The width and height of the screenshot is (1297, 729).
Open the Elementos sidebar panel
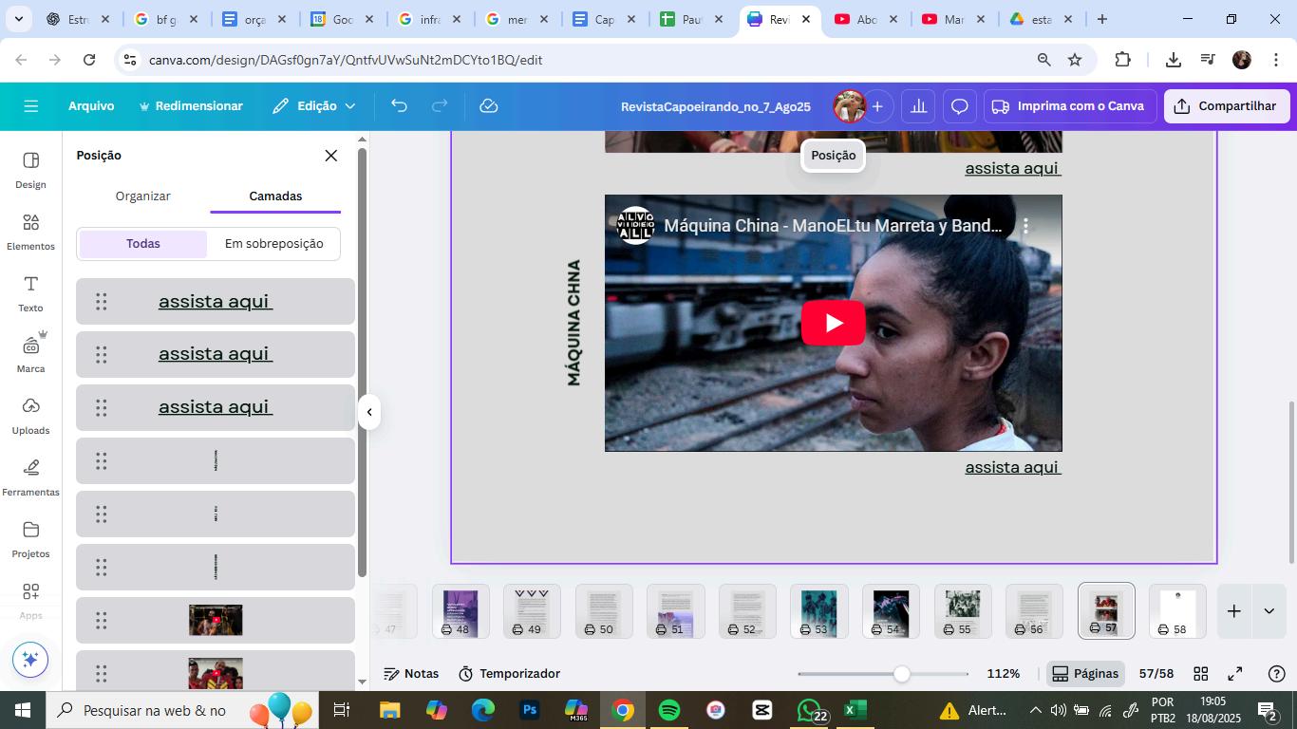coord(30,232)
